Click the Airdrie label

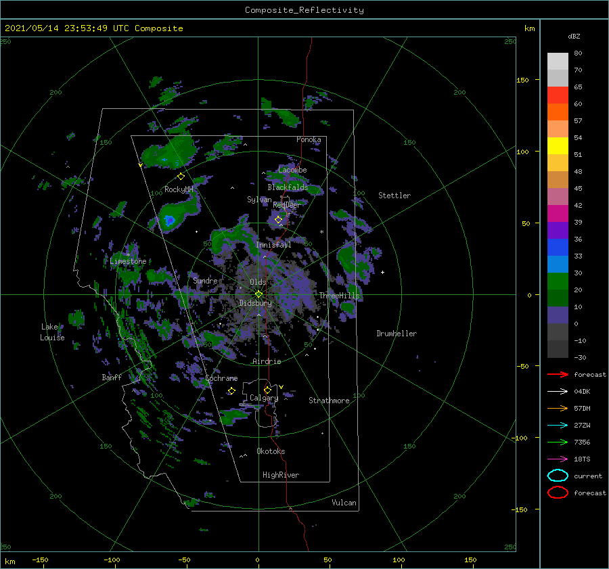[x=267, y=361]
